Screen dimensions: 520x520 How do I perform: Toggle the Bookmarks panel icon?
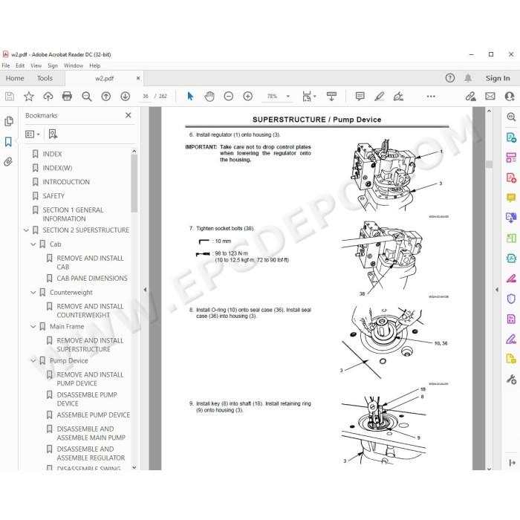tap(8, 142)
